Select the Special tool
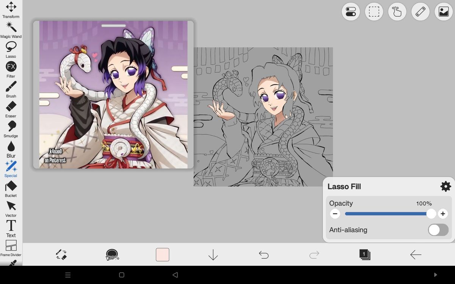Screen dimensions: 455x284 point(11,169)
